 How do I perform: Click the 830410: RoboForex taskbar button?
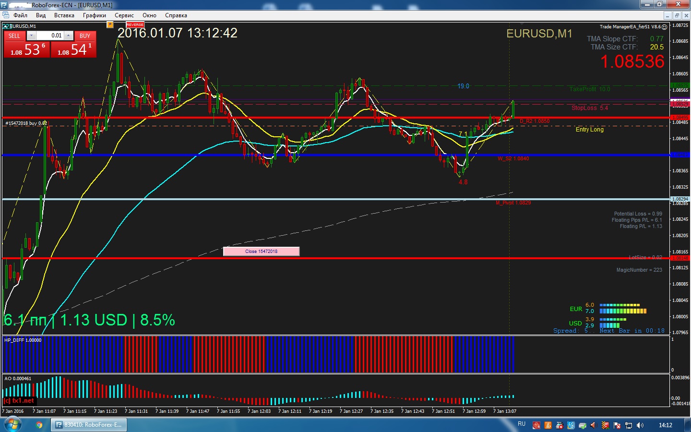click(x=89, y=425)
